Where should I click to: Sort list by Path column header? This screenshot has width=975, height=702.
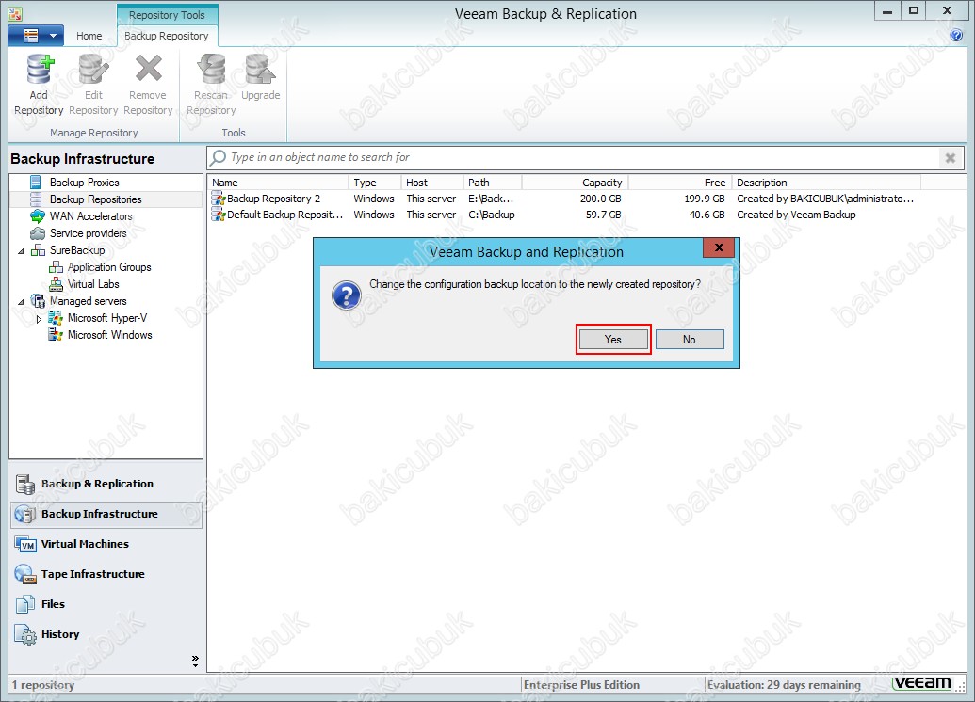pyautogui.click(x=493, y=183)
